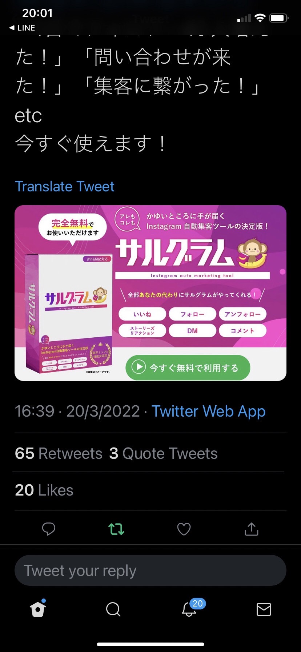Tap the battery icon in status bar
The width and height of the screenshot is (301, 652).
click(x=279, y=18)
